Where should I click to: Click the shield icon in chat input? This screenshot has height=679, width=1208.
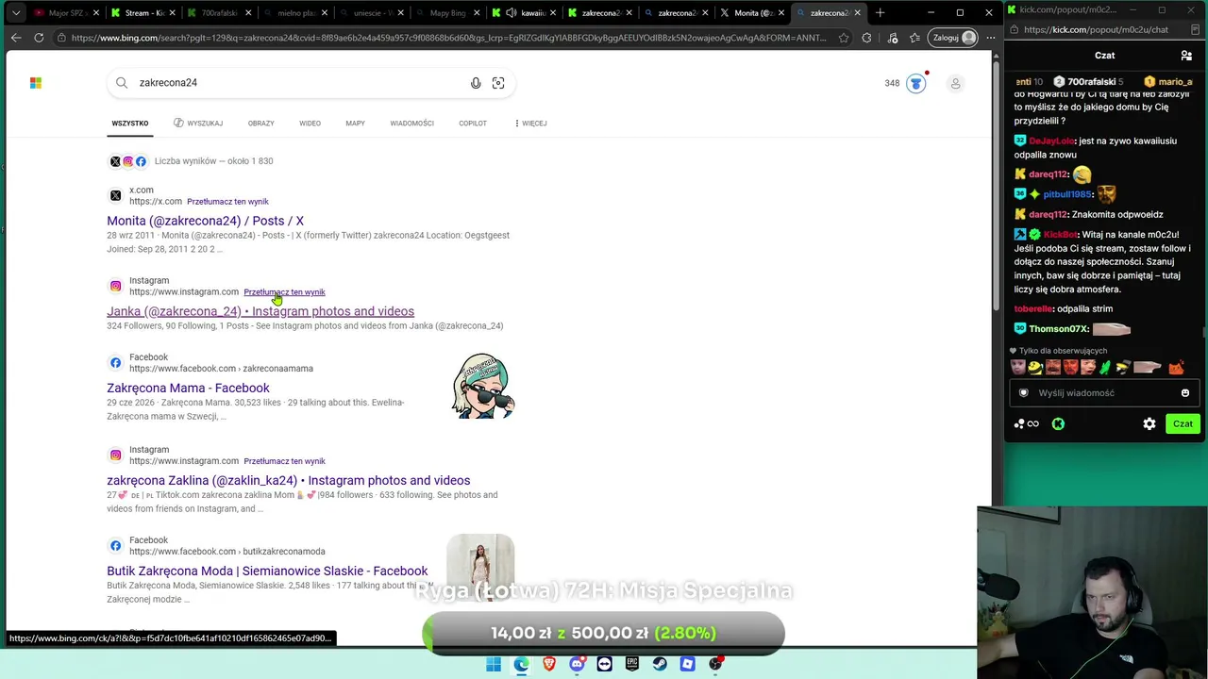click(x=1024, y=393)
